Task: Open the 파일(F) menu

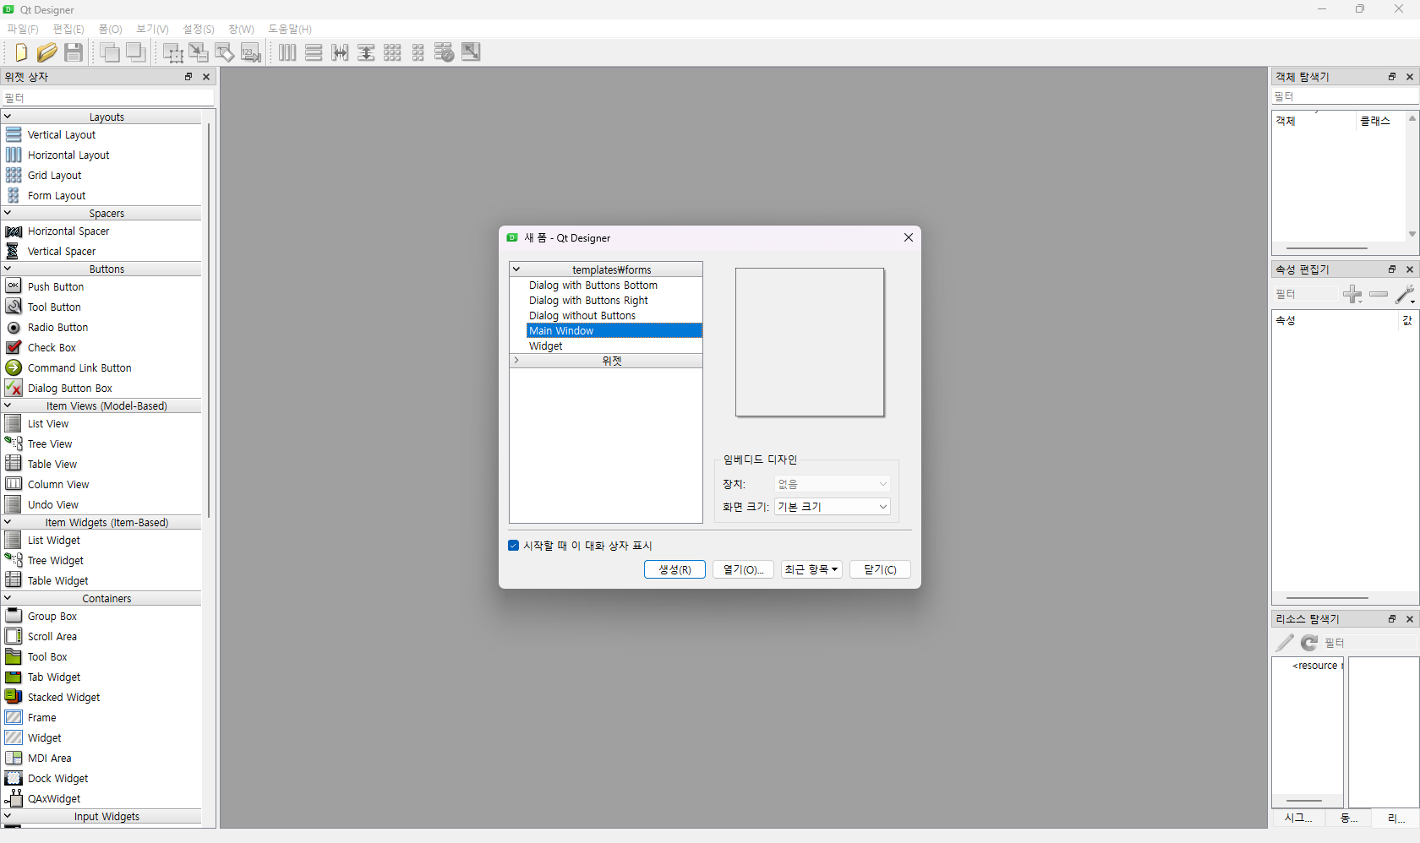Action: pos(23,29)
